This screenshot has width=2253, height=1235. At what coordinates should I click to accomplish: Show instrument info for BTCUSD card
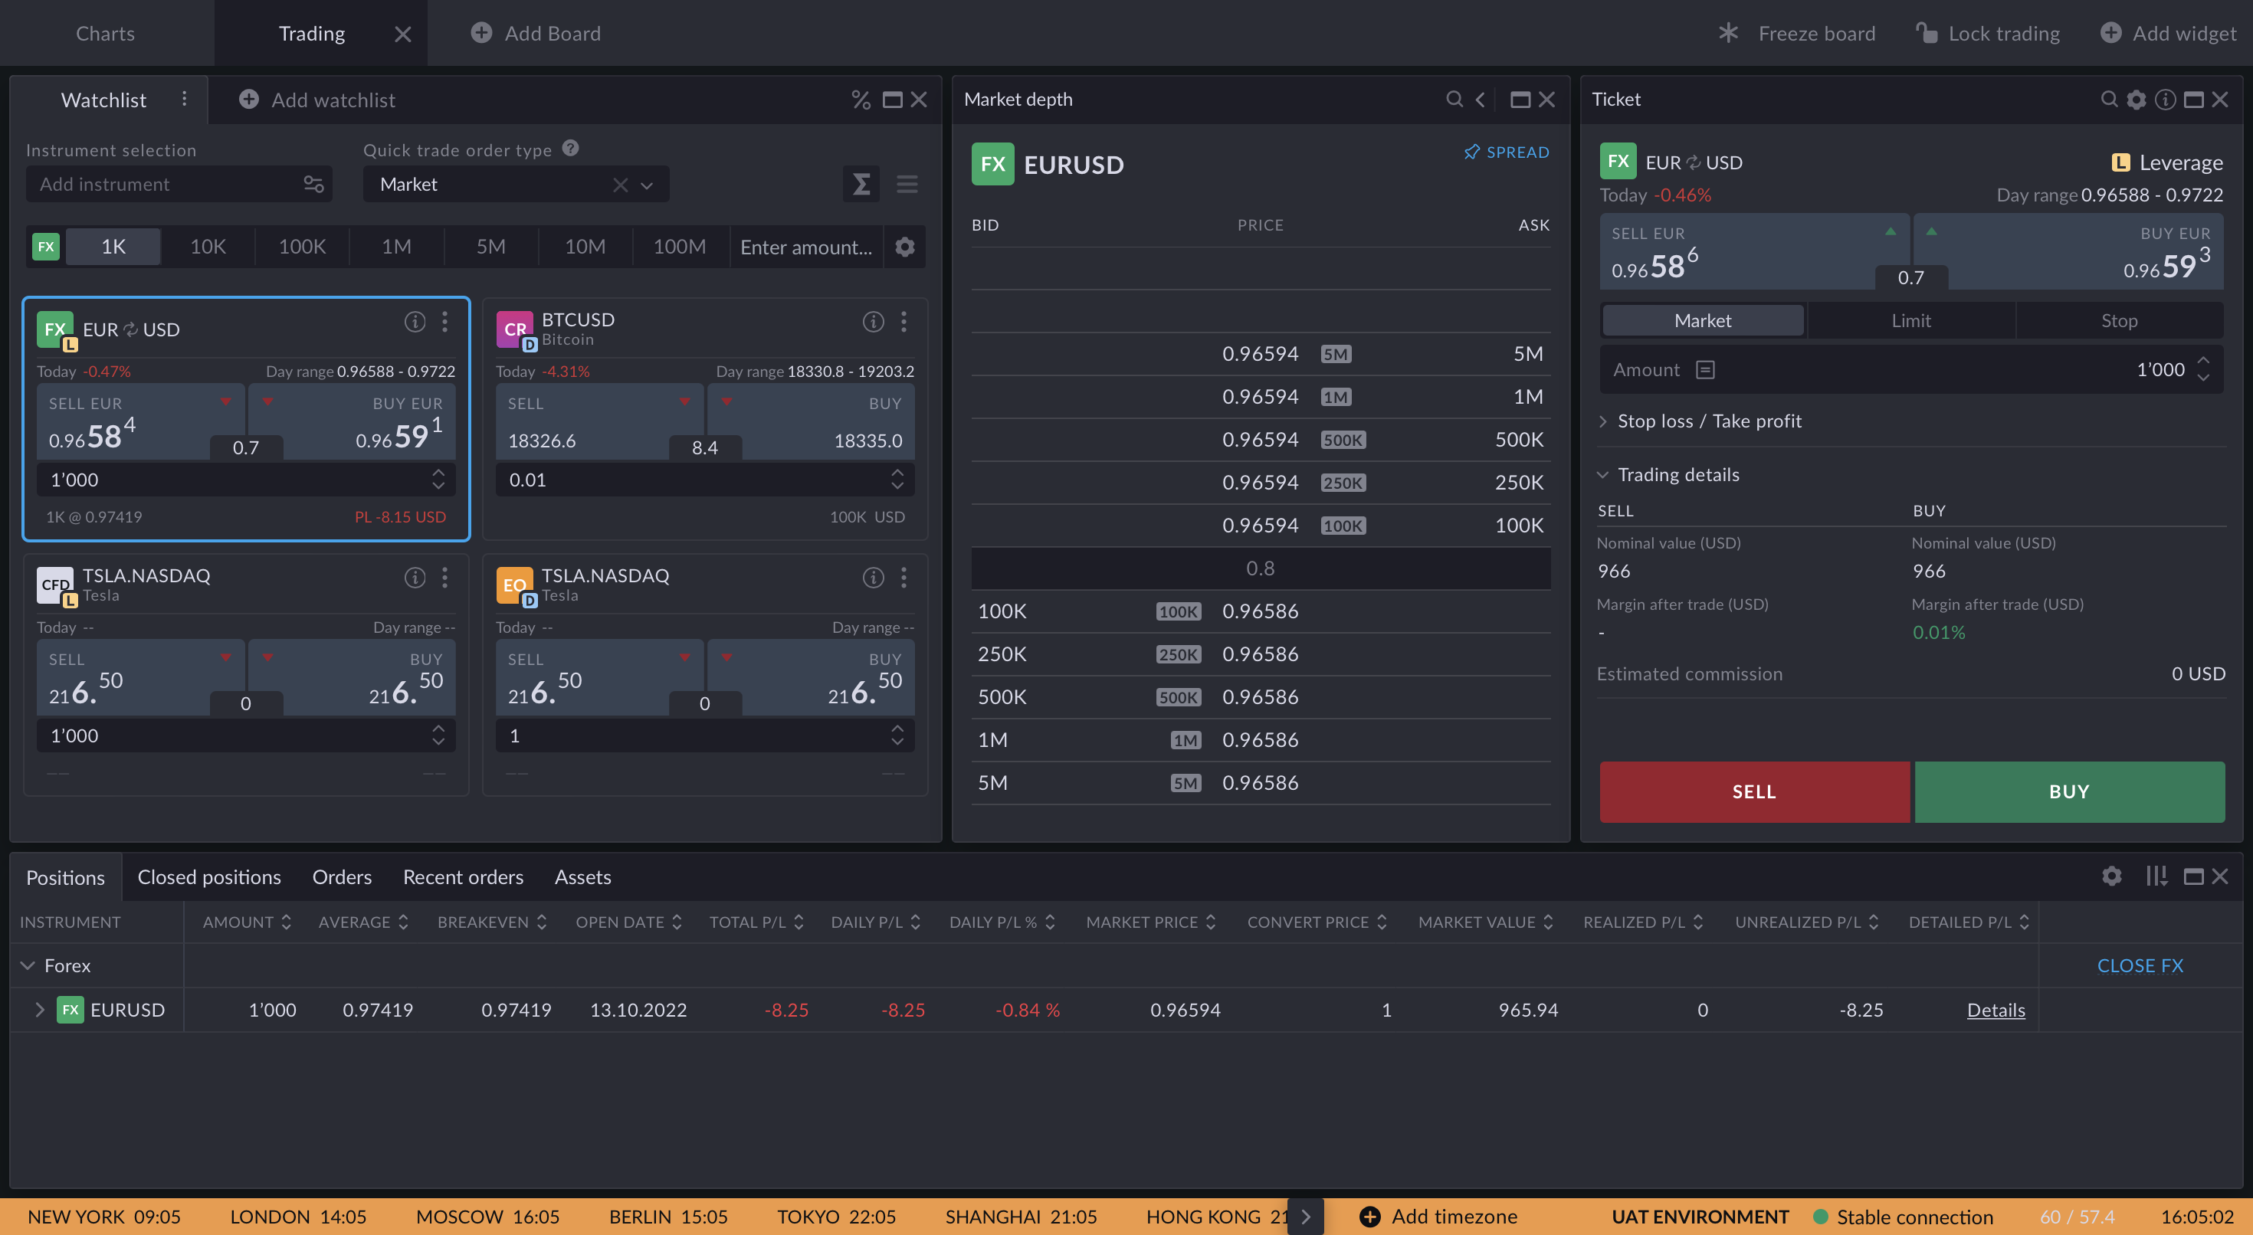point(872,321)
